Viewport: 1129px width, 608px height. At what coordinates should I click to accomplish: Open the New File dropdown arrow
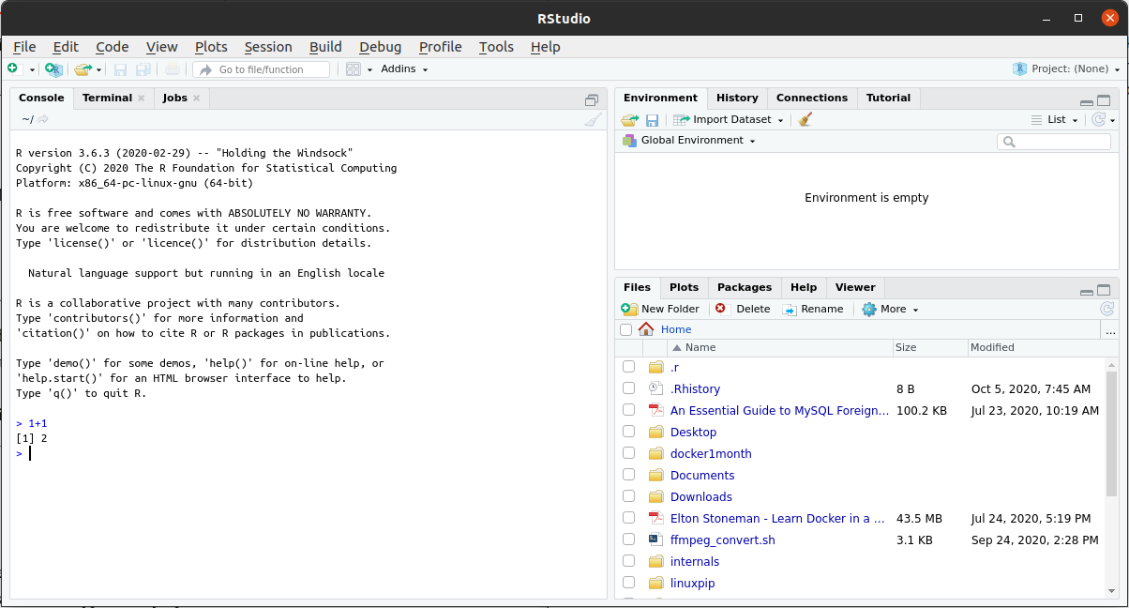(32, 69)
